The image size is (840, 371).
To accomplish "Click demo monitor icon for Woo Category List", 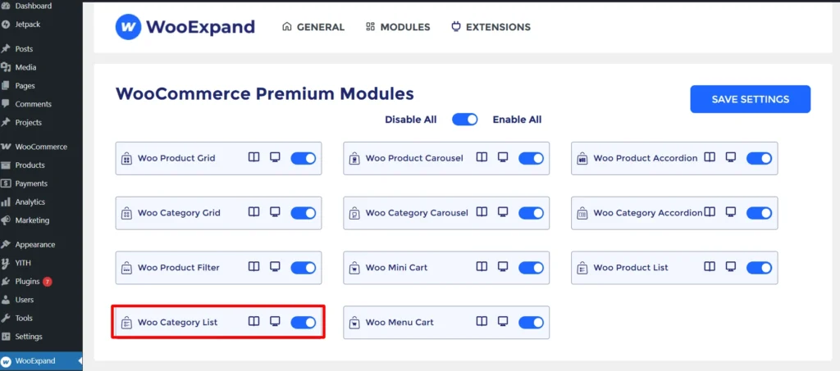I will (276, 322).
